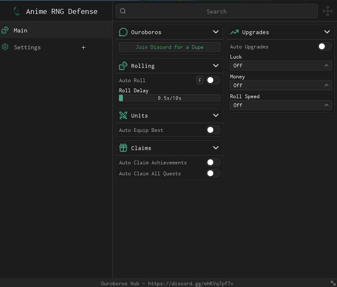Click the Claims section title
The width and height of the screenshot is (337, 287).
pyautogui.click(x=141, y=148)
